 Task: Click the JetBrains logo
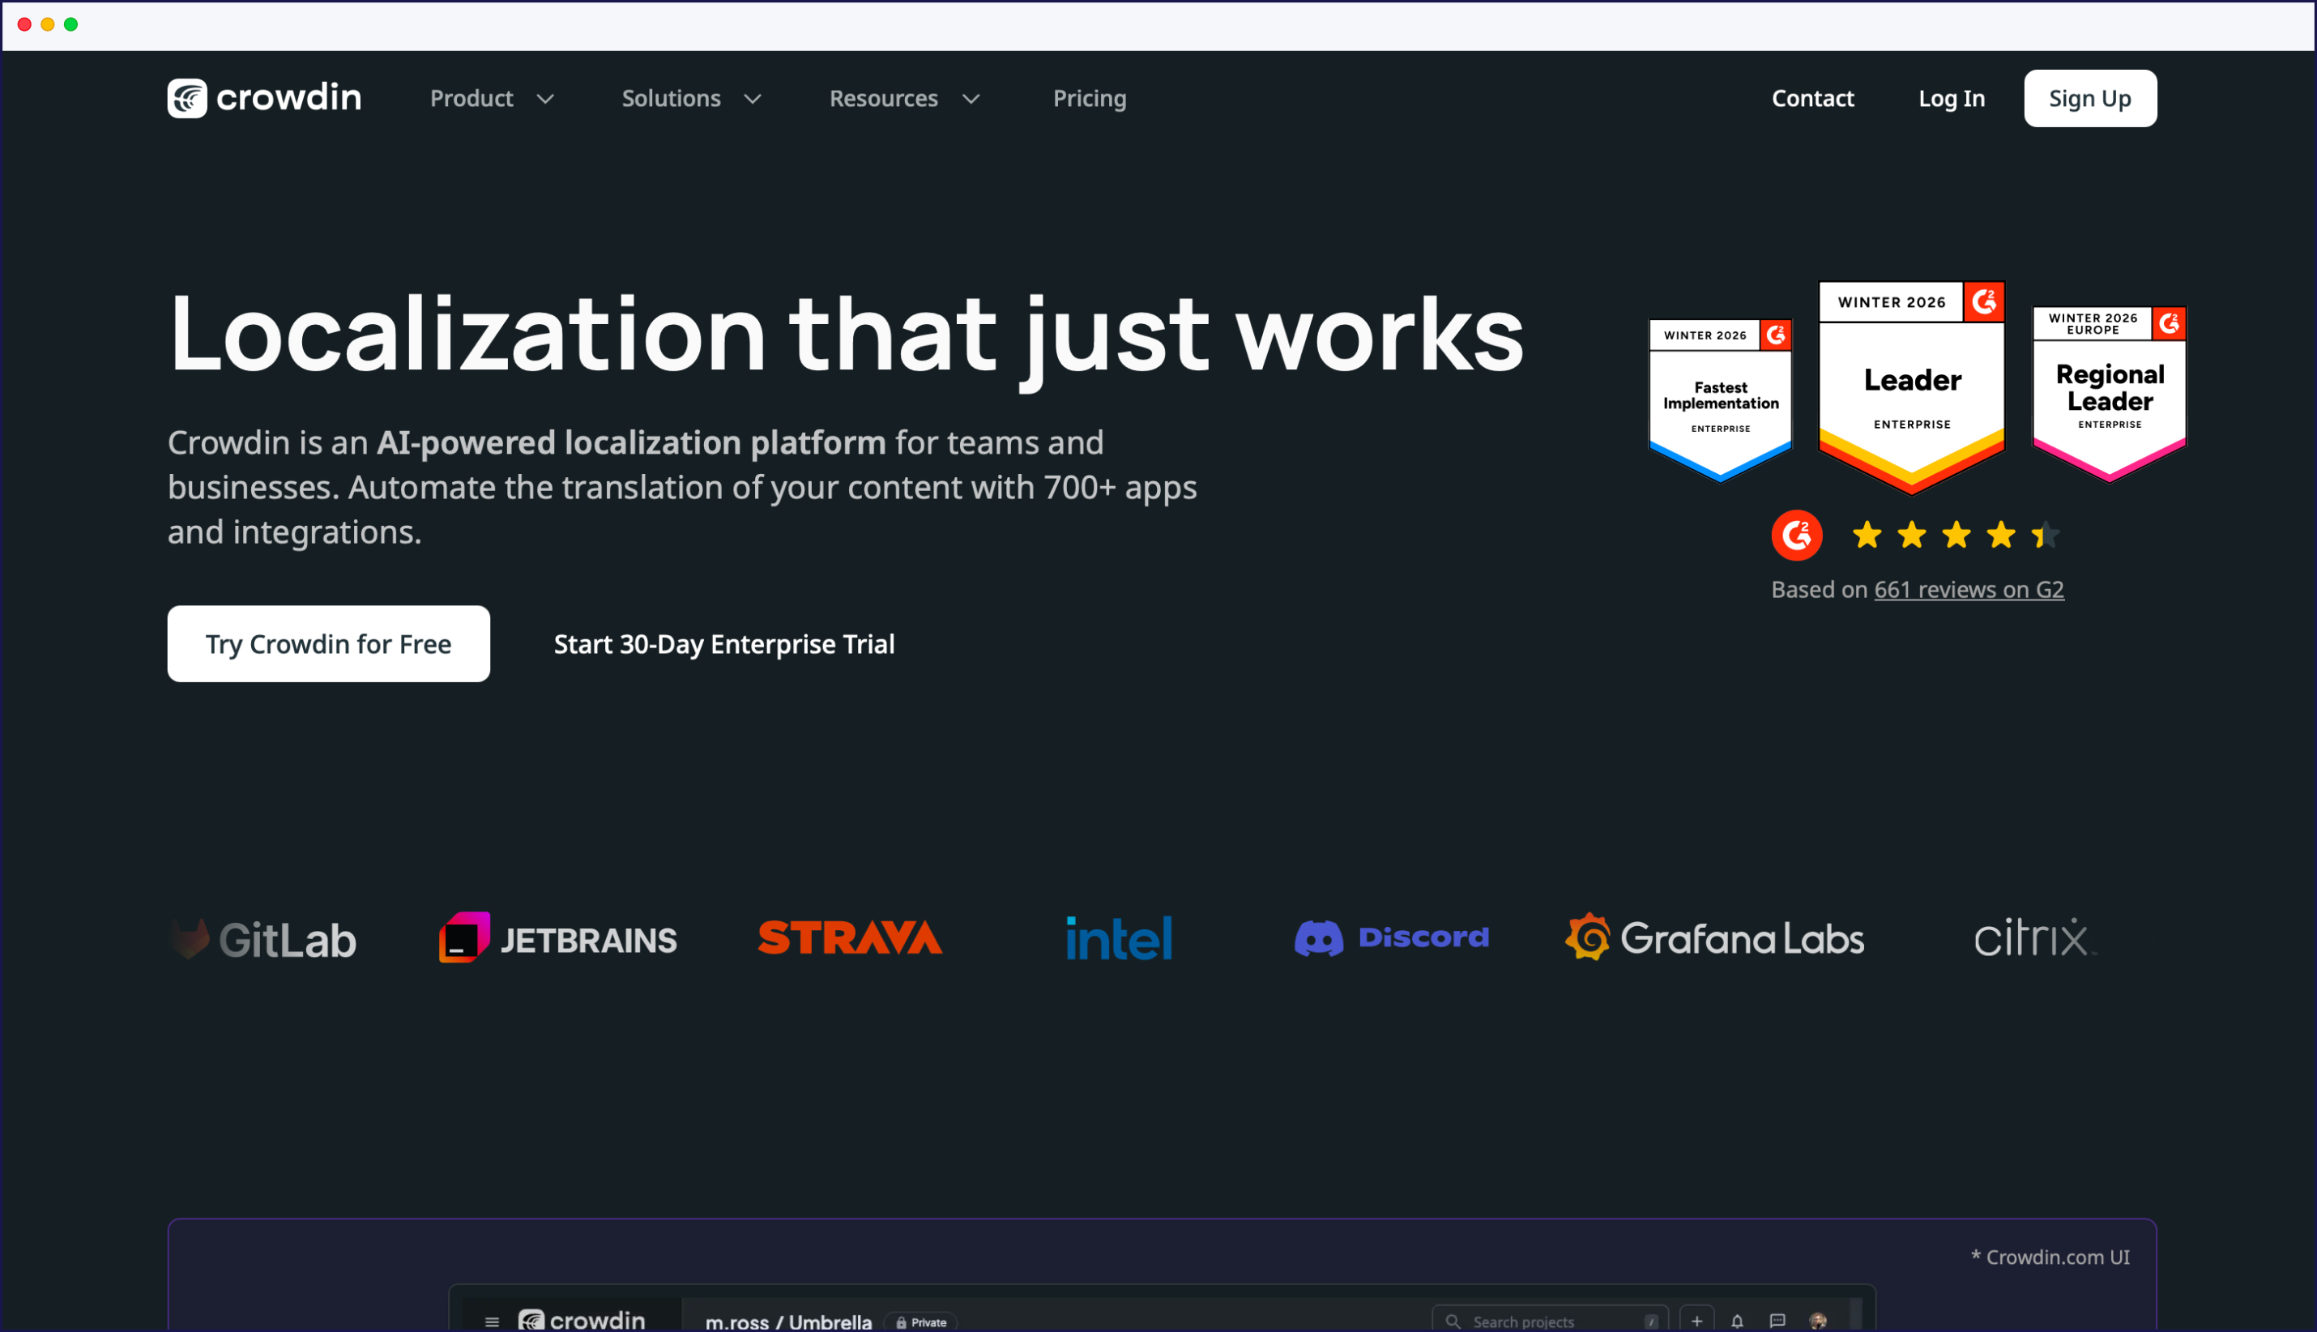point(557,938)
